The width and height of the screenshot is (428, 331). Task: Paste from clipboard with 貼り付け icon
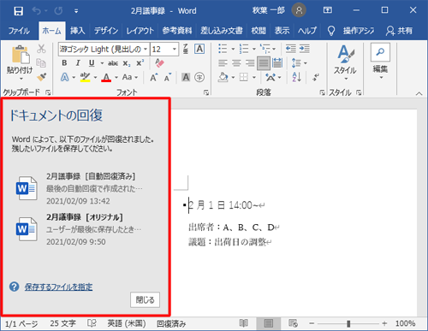click(x=21, y=54)
